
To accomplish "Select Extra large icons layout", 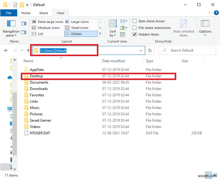I will tap(48, 22).
